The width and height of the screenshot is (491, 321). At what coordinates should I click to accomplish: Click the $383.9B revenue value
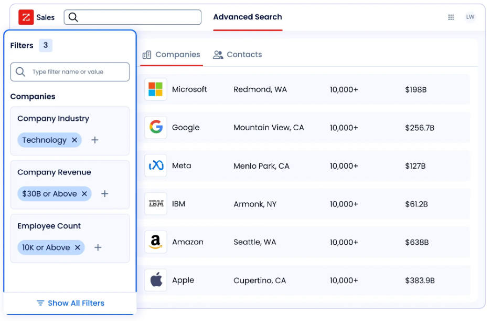tap(420, 281)
